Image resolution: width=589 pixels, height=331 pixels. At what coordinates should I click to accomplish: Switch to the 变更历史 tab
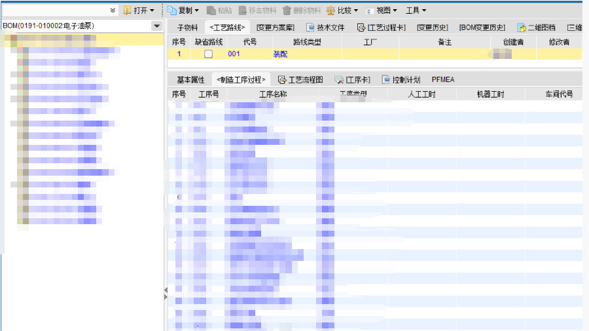click(x=433, y=28)
